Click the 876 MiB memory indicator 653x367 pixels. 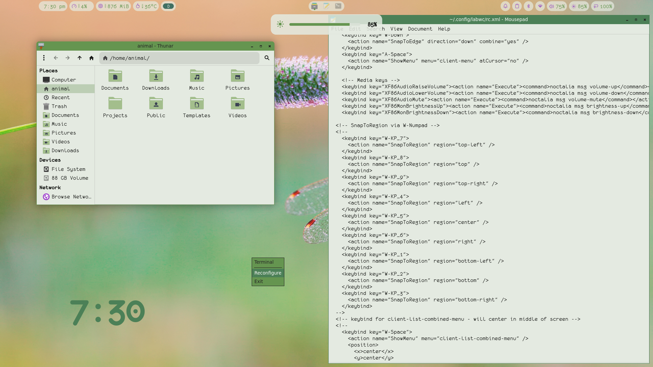[x=113, y=7]
